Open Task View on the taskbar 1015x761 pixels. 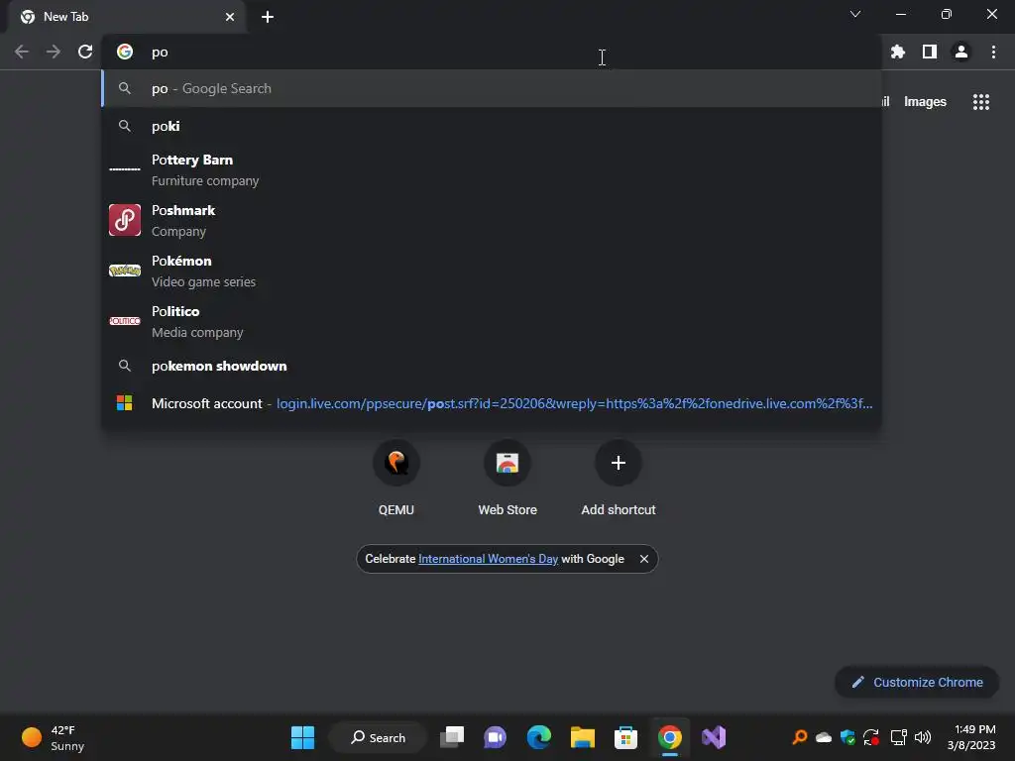[452, 737]
